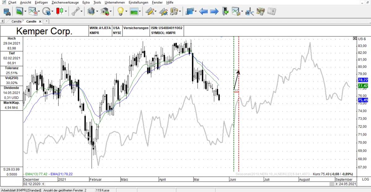Screen dimensions: 371x192
Task: Open the Tools menu
Action: click(97, 2)
